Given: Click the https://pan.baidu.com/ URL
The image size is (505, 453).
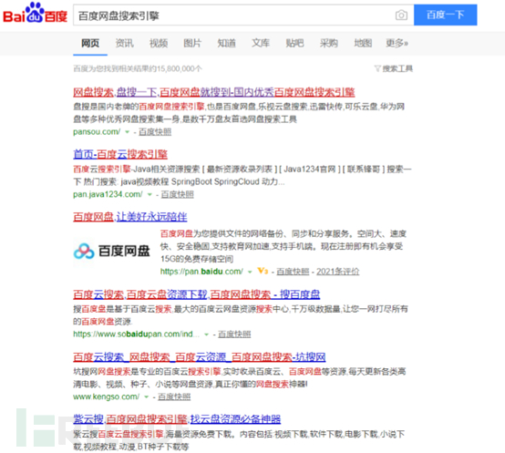Looking at the screenshot, I should pos(201,272).
